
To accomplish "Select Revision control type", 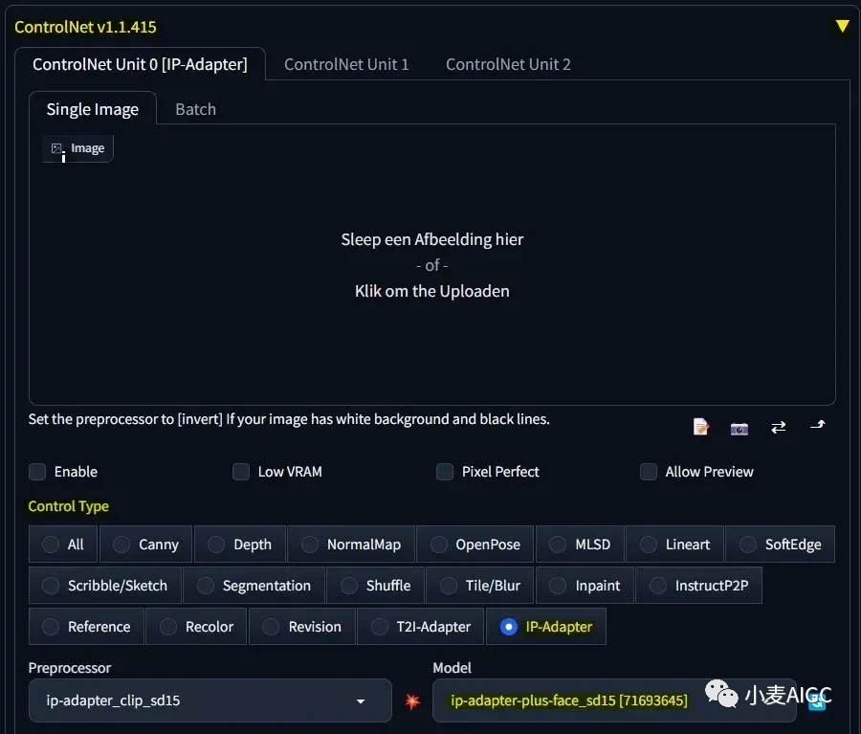I will (302, 626).
